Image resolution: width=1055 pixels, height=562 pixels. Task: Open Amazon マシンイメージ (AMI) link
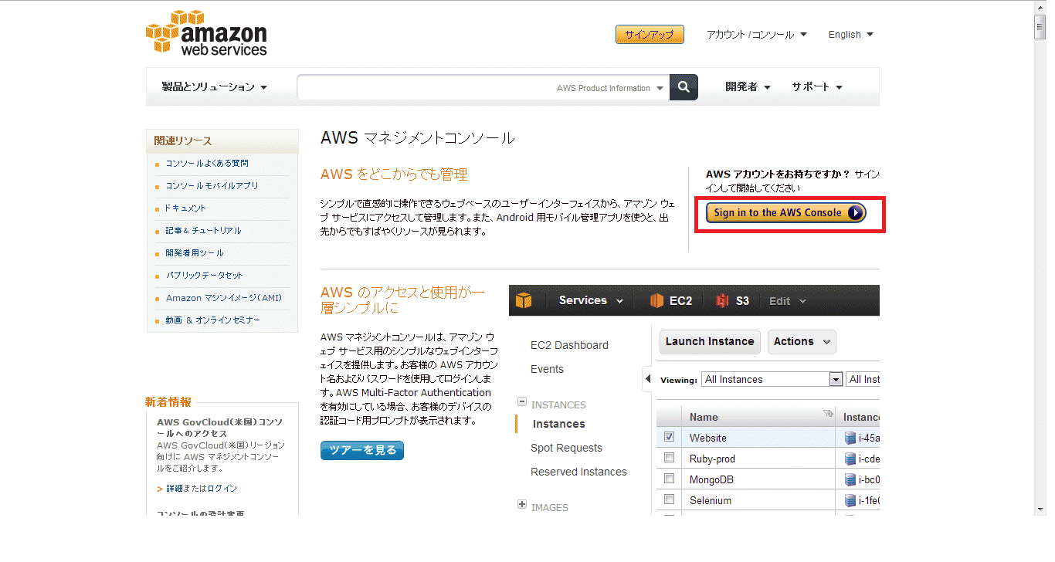click(224, 298)
